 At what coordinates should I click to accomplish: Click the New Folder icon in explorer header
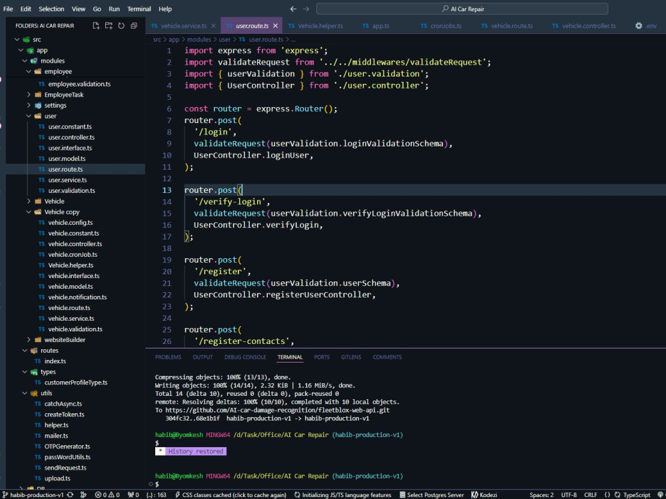[x=109, y=26]
